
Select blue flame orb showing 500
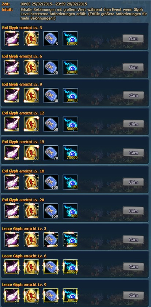point(70,211)
